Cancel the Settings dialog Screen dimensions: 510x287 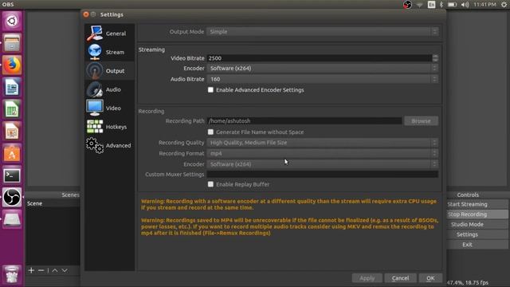400,278
